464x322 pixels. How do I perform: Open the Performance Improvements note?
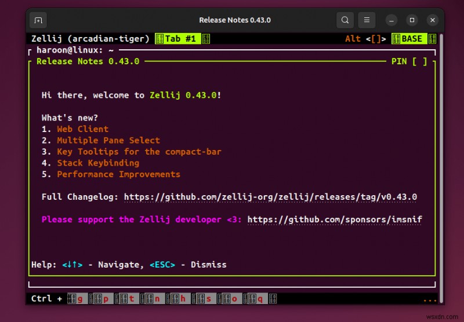click(x=118, y=174)
